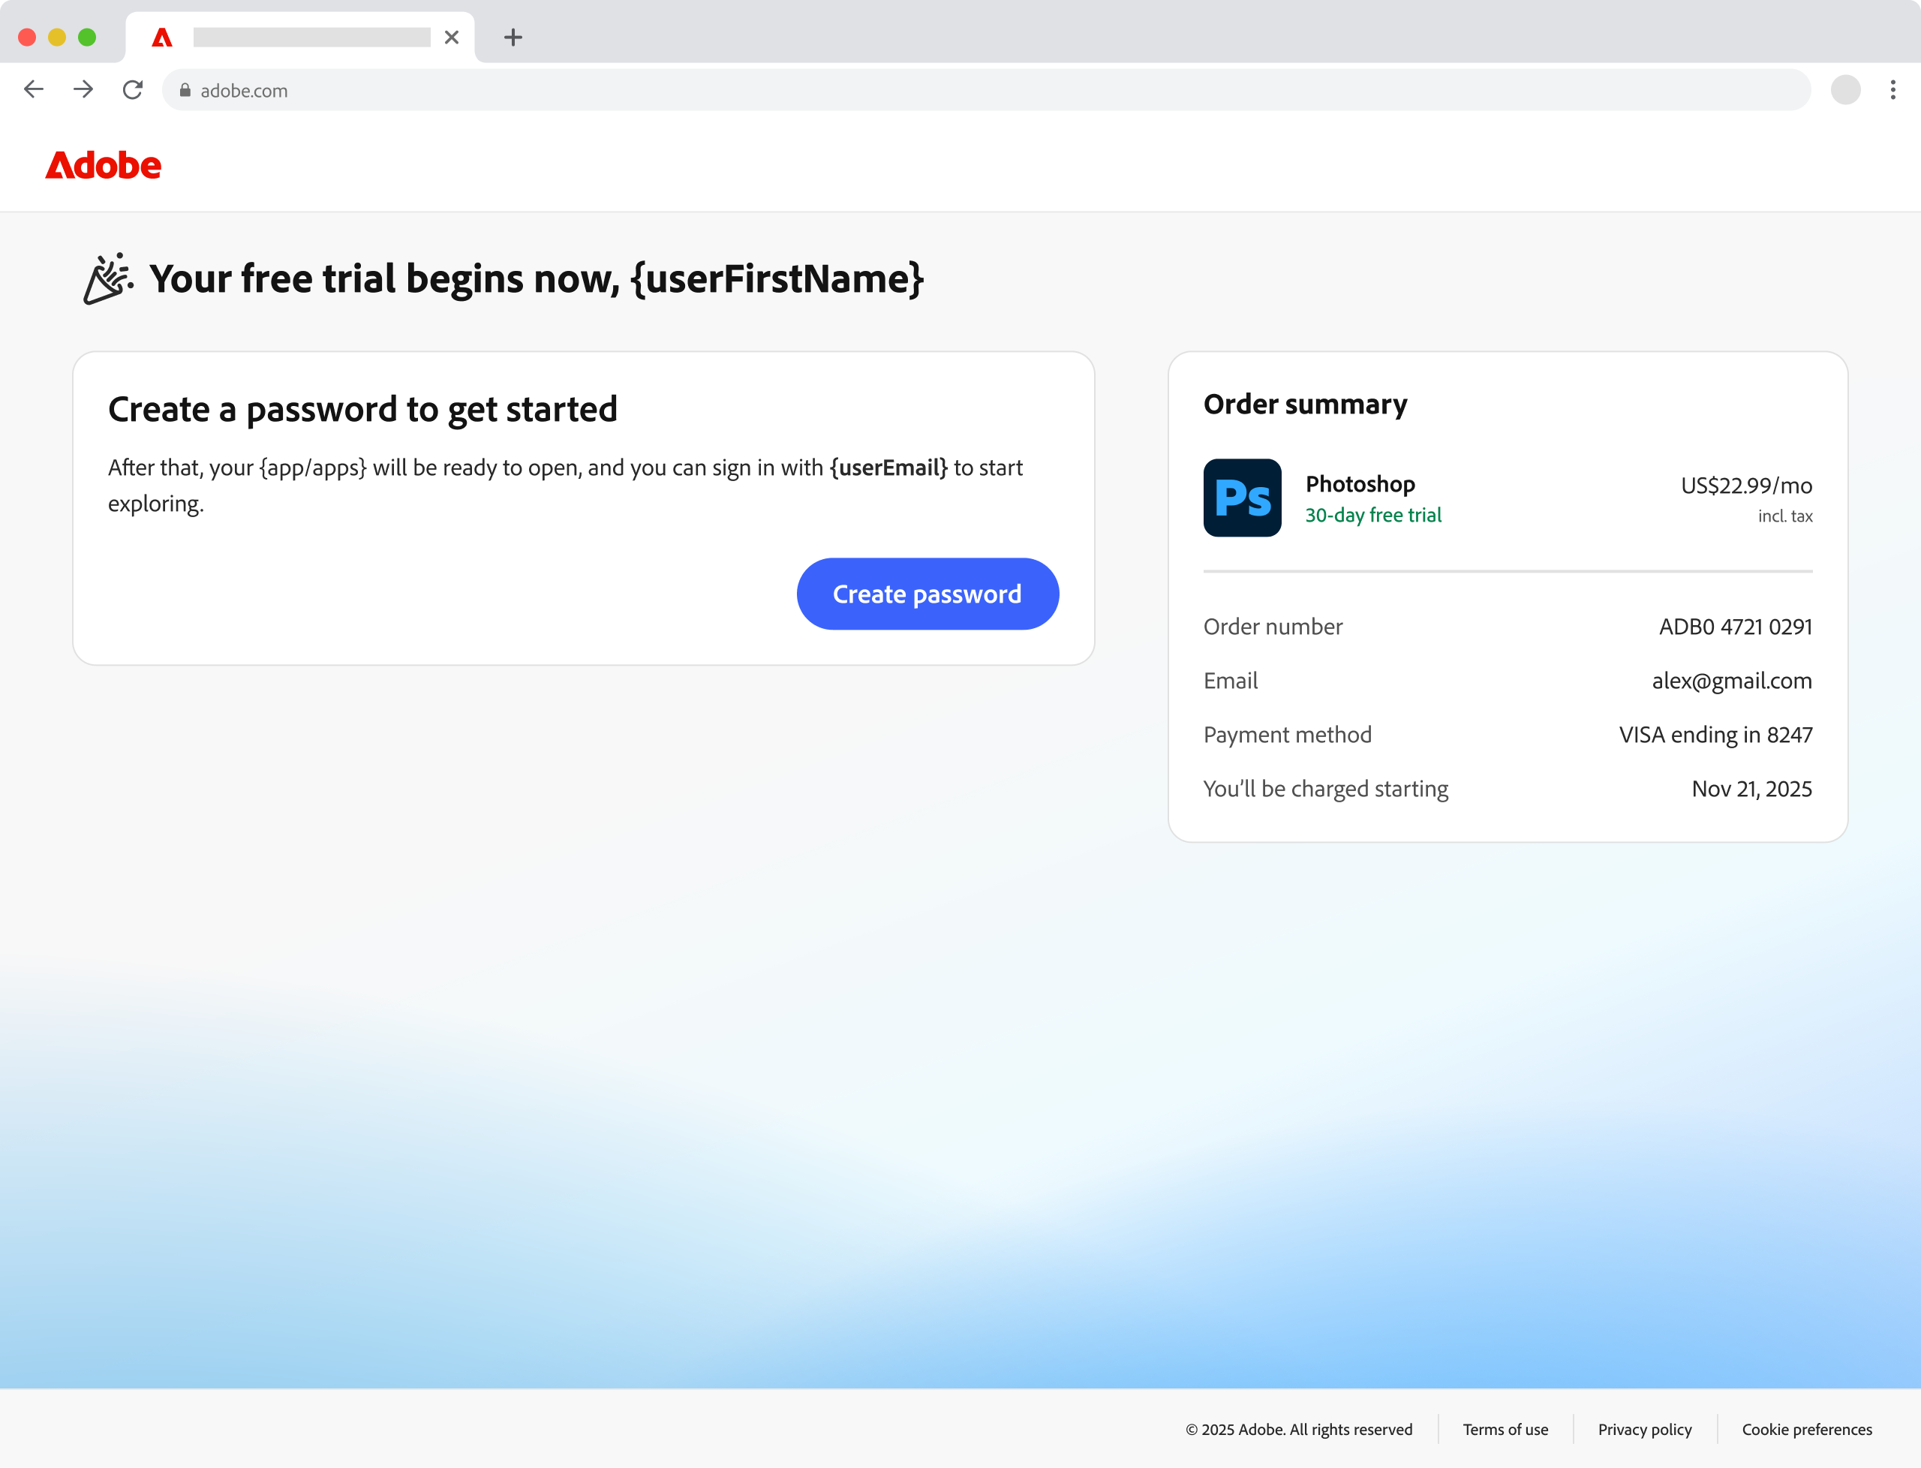Open the browser three-dot menu
The width and height of the screenshot is (1921, 1468).
point(1893,90)
